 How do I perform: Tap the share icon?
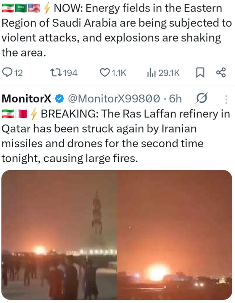221,72
